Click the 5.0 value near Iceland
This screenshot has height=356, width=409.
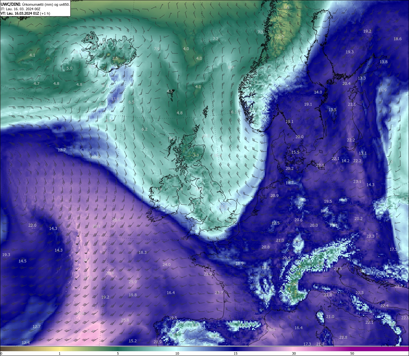69,68
